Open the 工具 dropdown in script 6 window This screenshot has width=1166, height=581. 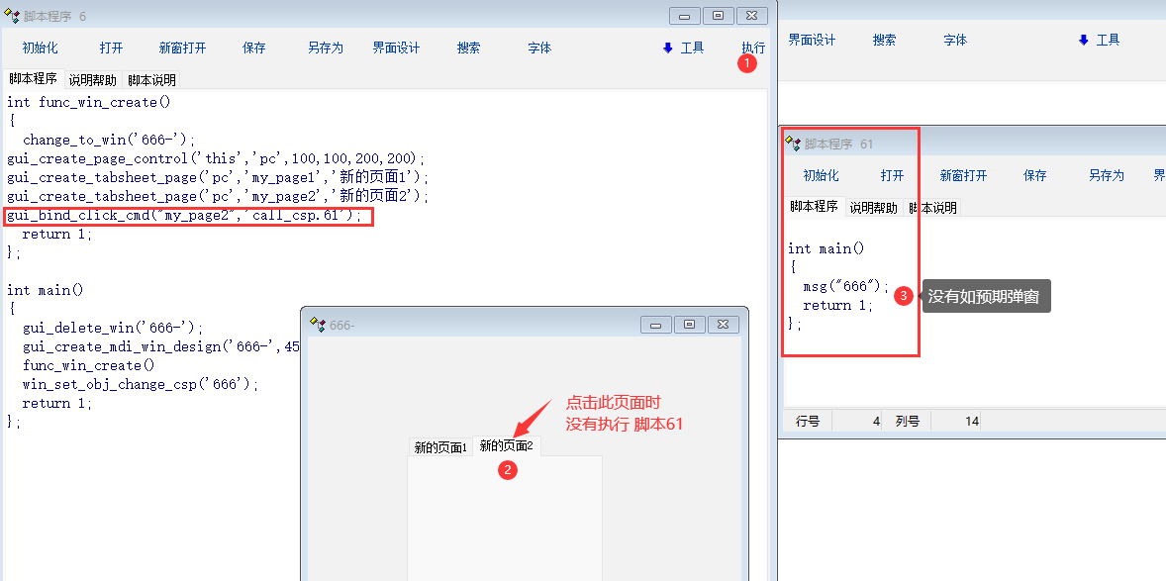coord(683,48)
